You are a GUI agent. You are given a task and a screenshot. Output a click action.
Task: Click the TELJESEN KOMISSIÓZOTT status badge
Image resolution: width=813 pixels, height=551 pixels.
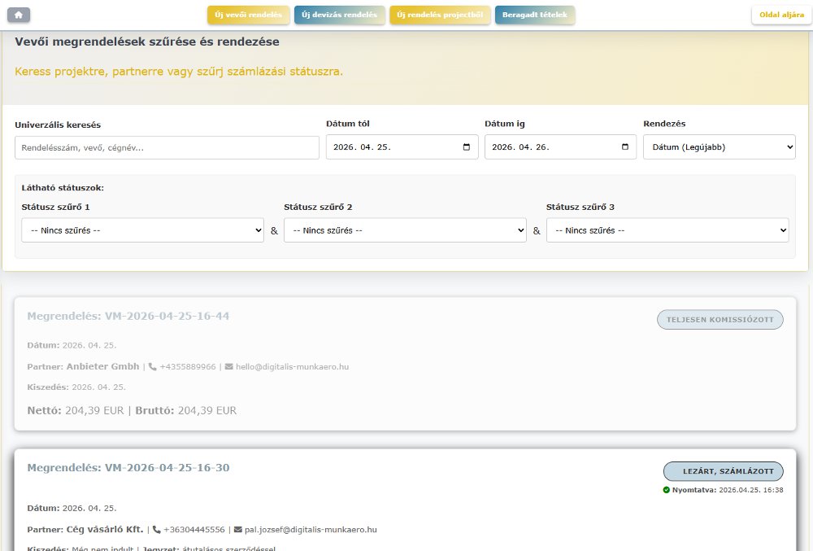tap(720, 319)
